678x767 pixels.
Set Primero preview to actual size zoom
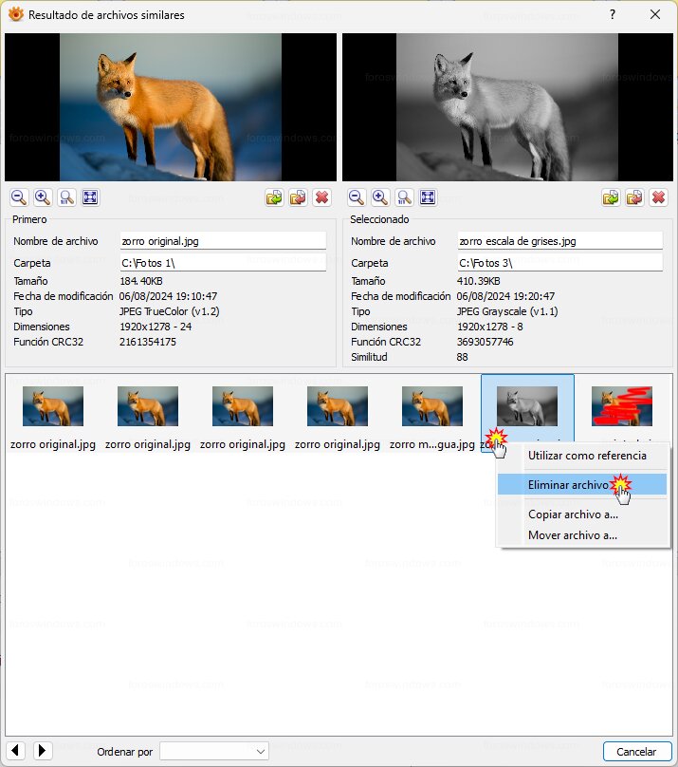click(66, 197)
